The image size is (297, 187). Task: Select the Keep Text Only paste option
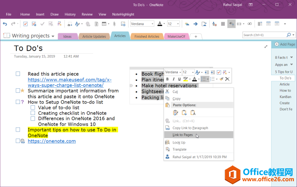[193, 113]
